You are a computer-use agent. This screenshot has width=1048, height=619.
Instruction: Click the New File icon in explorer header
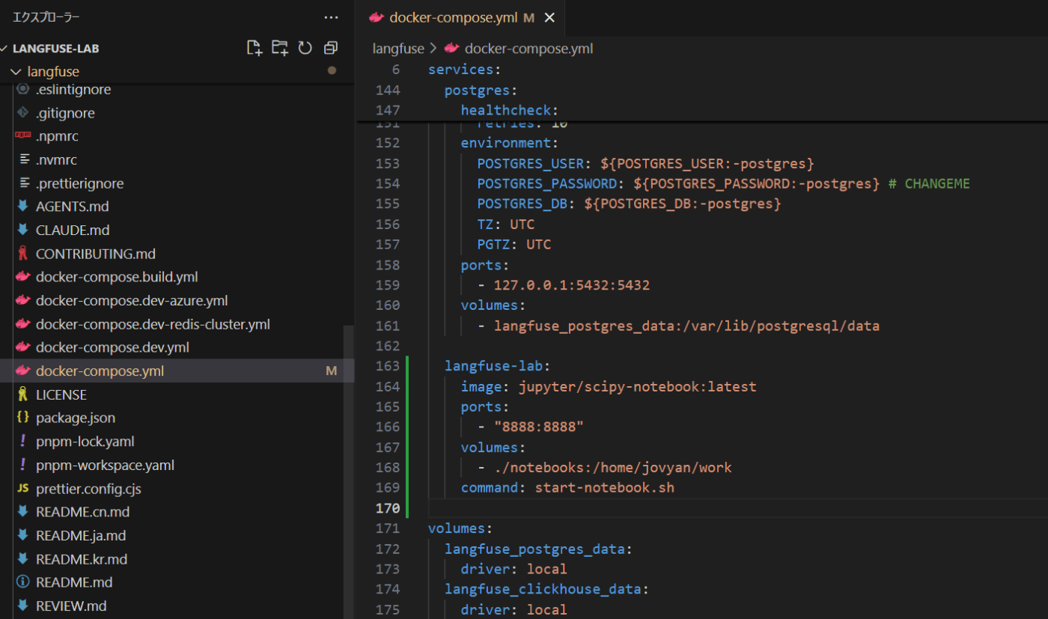click(x=255, y=48)
